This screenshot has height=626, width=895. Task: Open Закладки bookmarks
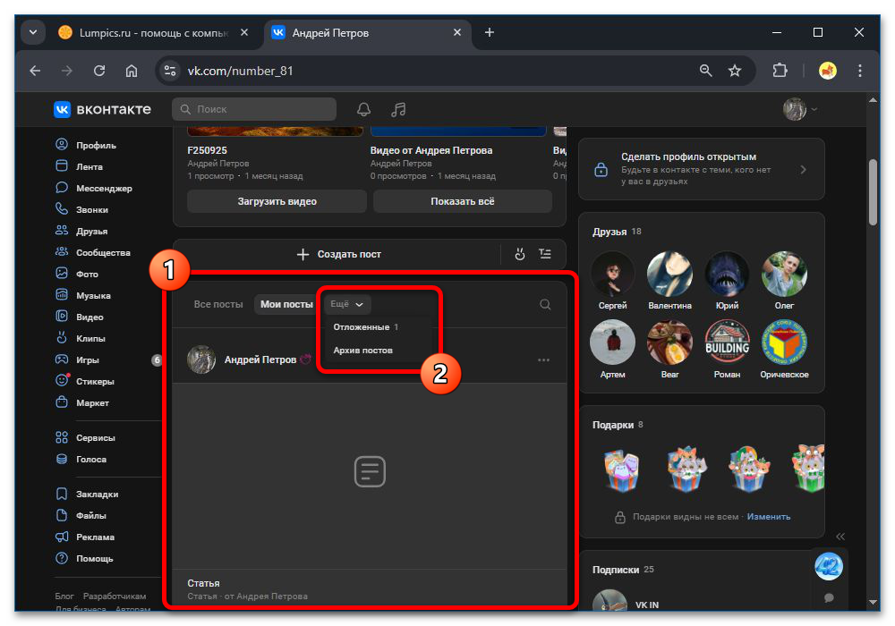tap(88, 494)
